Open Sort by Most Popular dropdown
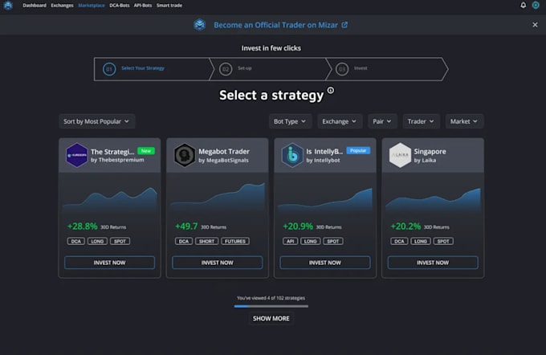Viewport: 546px width, 355px height. point(97,121)
